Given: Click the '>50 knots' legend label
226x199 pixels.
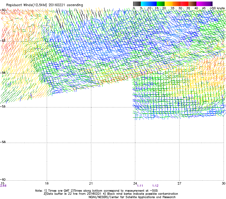Looking at the screenshot, I should 217,8.
